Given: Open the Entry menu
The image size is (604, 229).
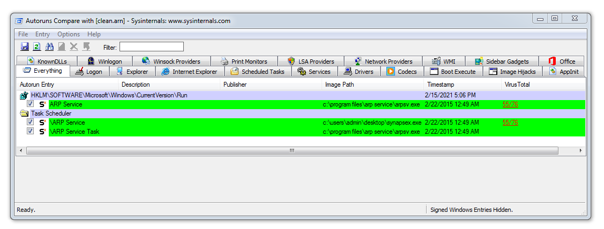Looking at the screenshot, I should 42,34.
